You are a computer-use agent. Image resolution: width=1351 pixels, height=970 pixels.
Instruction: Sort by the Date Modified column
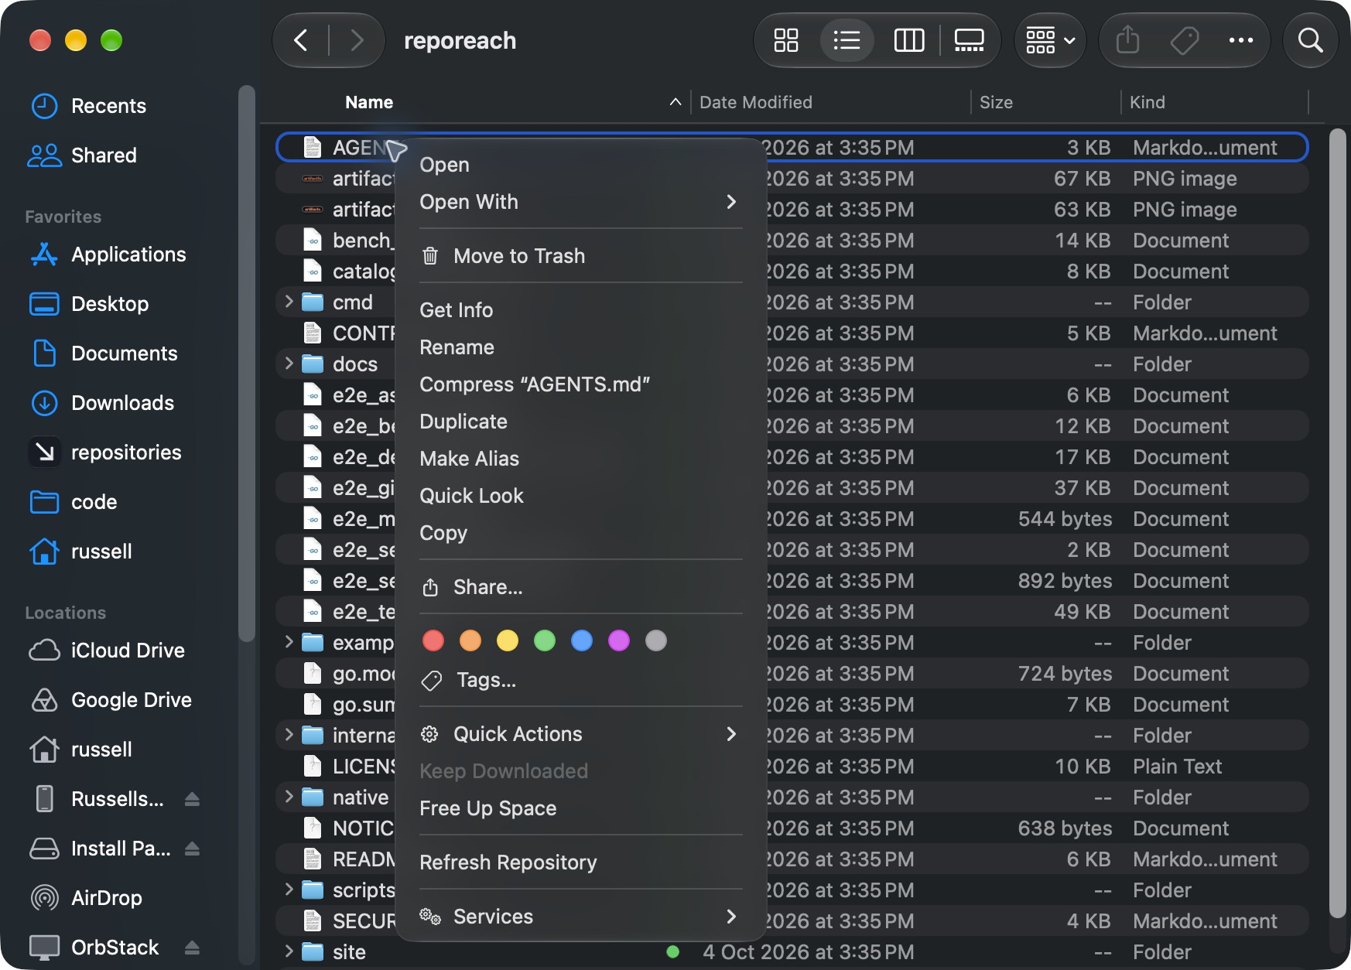830,102
